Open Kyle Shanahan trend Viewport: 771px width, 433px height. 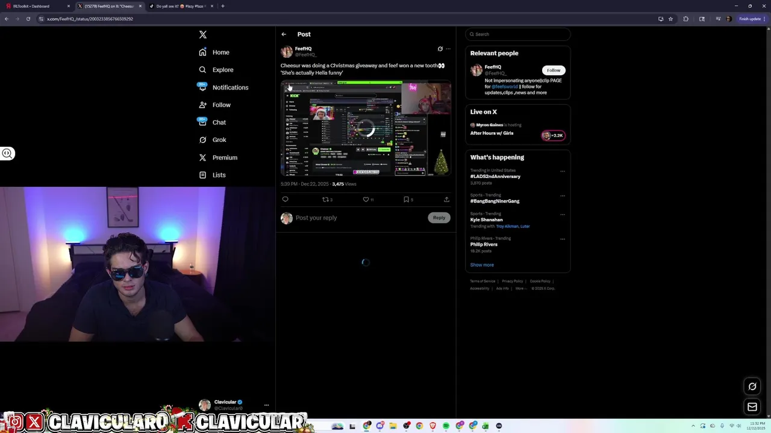(x=486, y=220)
